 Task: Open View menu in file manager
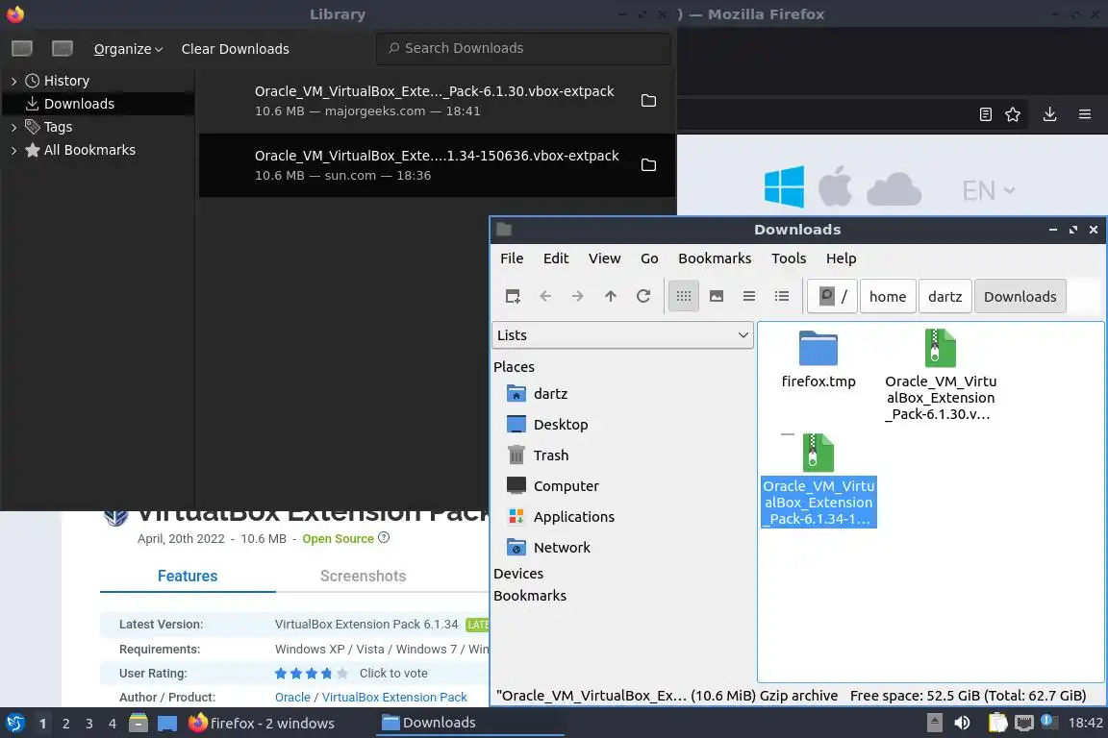(x=604, y=258)
